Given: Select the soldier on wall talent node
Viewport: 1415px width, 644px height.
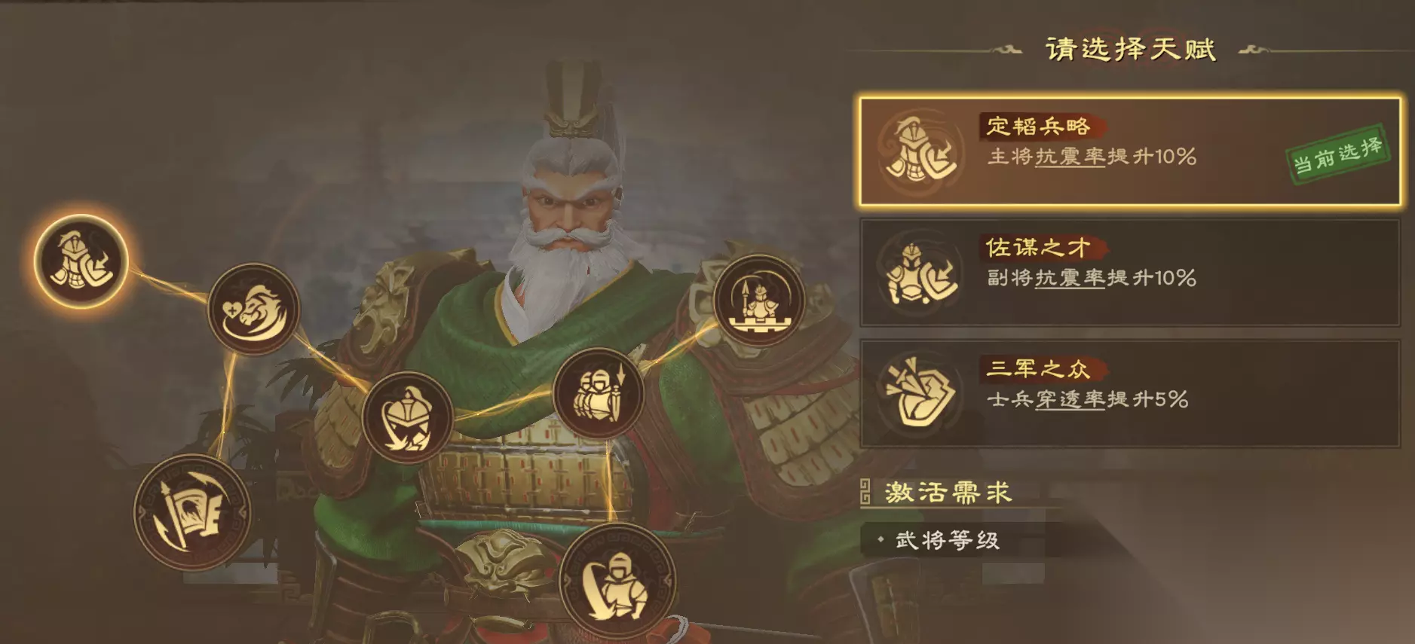Looking at the screenshot, I should [759, 301].
